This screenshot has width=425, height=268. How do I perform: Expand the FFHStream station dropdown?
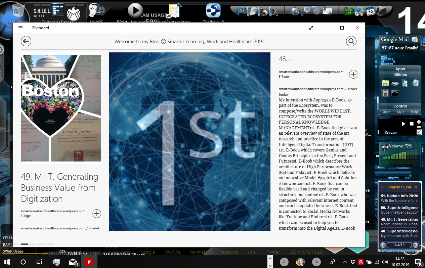pos(418,132)
